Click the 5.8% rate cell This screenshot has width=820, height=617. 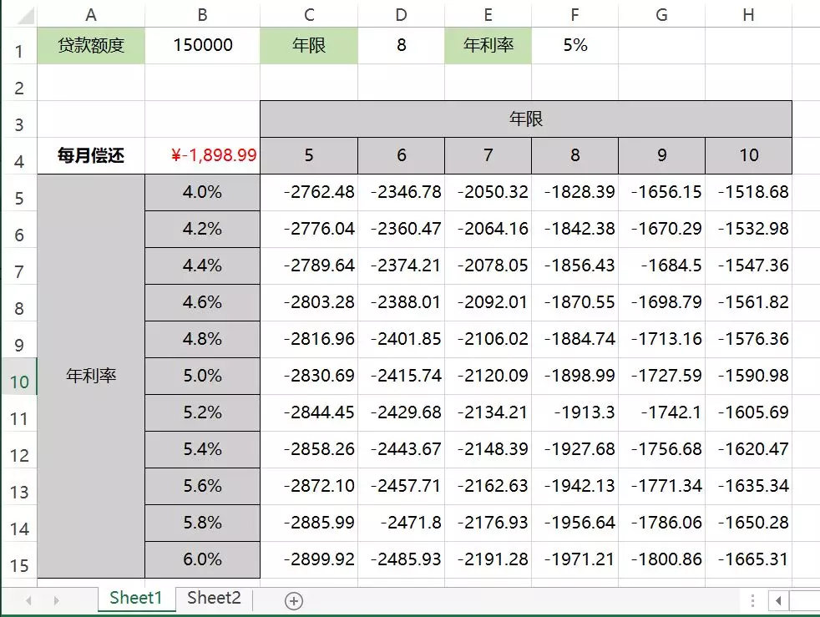(202, 523)
